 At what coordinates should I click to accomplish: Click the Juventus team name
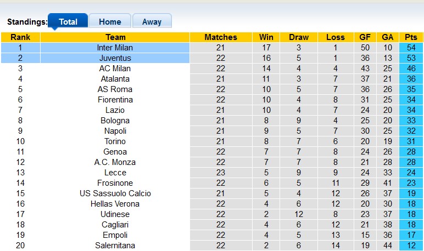(115, 58)
